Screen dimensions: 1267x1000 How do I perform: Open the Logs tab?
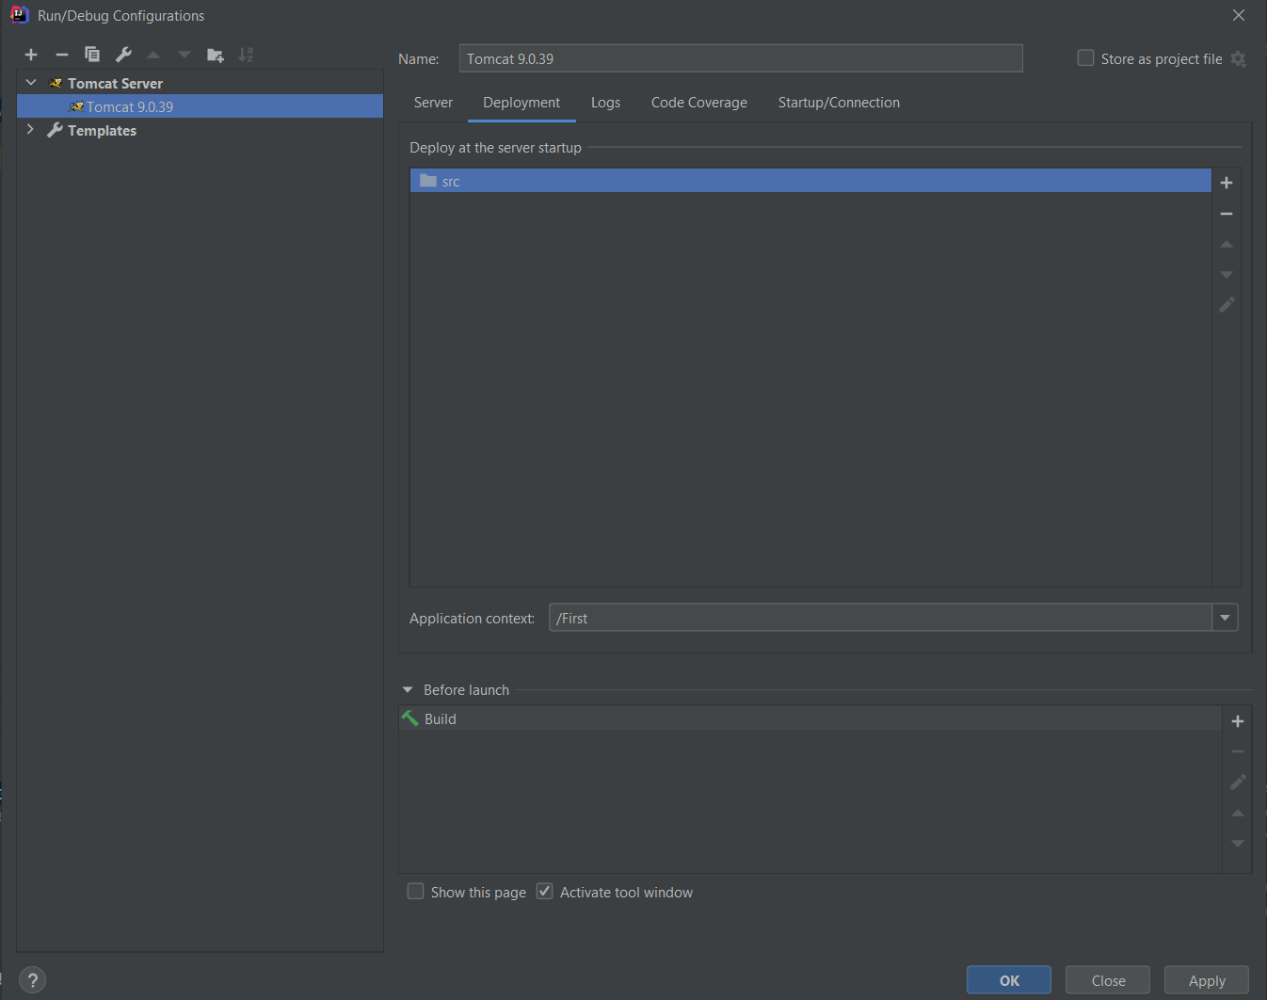(605, 103)
